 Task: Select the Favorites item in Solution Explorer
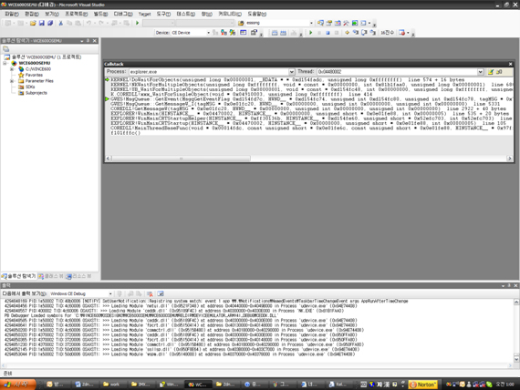point(34,75)
